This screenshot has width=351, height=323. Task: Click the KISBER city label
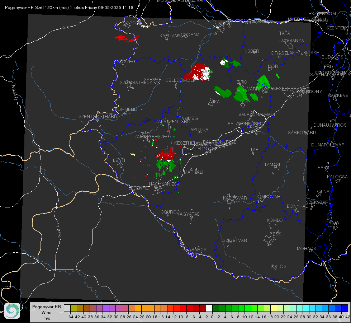pyautogui.click(x=251, y=51)
